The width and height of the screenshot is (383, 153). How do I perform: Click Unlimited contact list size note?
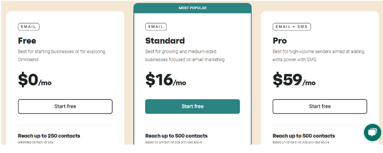(x=35, y=142)
